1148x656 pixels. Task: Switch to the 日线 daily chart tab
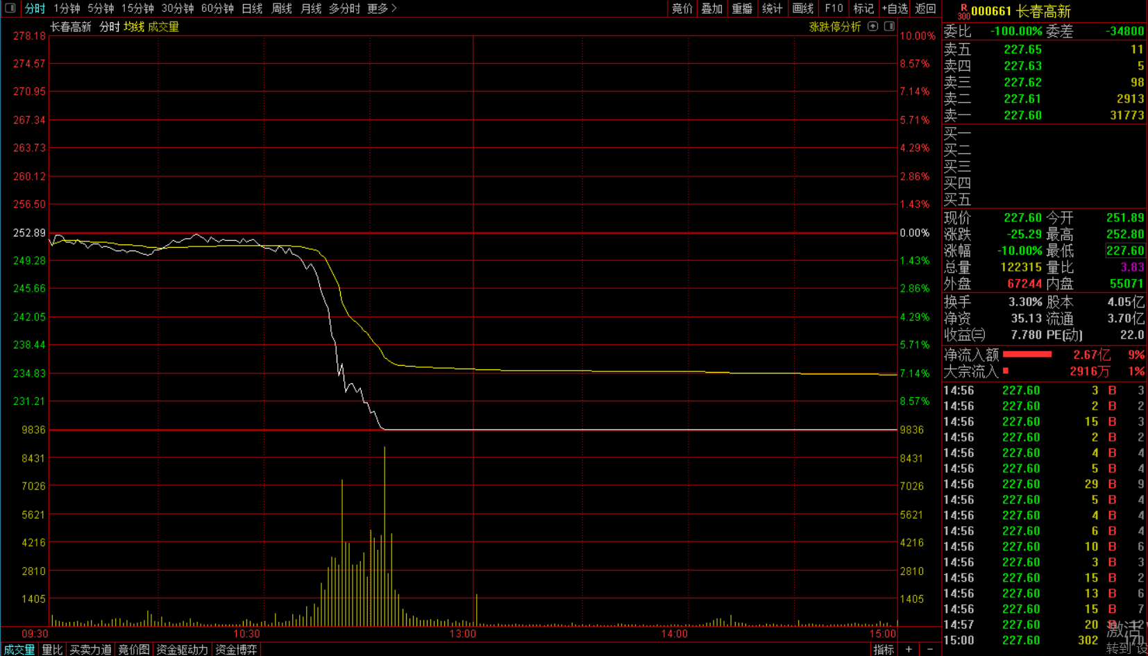(x=252, y=8)
